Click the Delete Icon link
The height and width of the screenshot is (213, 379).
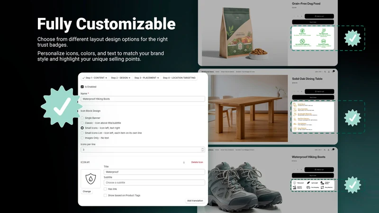coord(197,162)
